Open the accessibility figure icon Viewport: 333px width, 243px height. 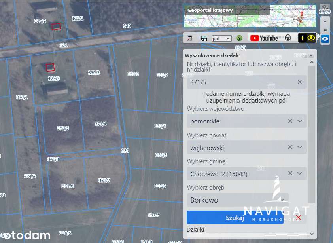(288, 38)
